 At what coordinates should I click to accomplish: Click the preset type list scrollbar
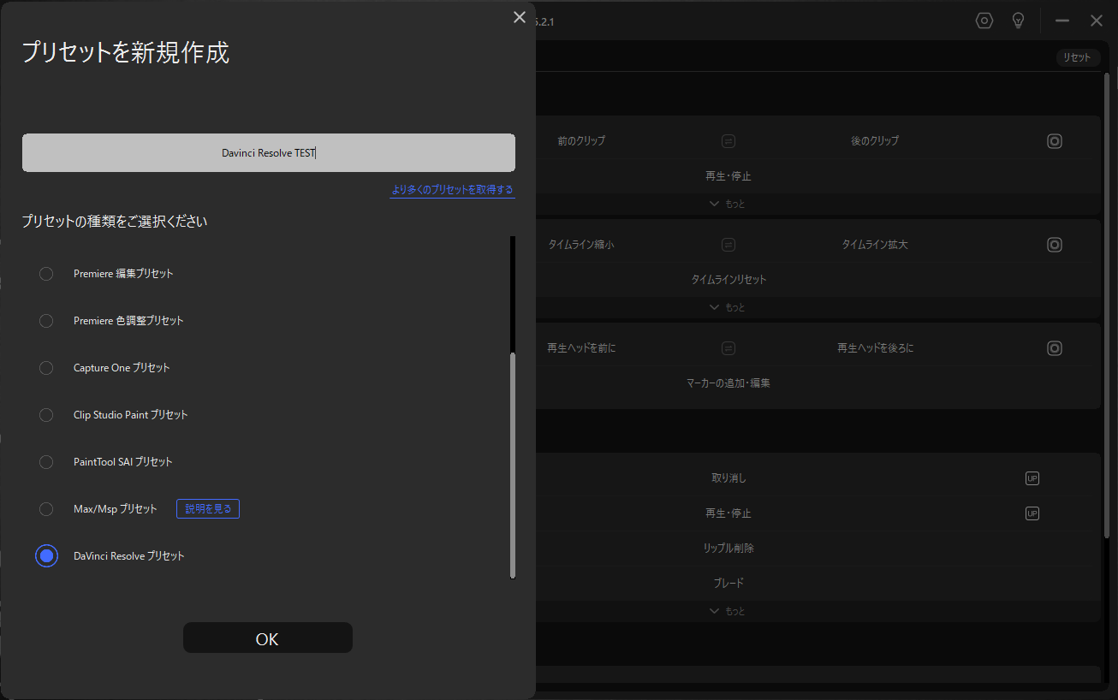(x=513, y=462)
